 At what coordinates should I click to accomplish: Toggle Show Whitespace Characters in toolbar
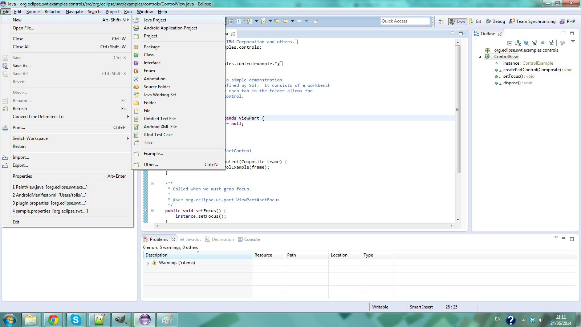pyautogui.click(x=239, y=21)
